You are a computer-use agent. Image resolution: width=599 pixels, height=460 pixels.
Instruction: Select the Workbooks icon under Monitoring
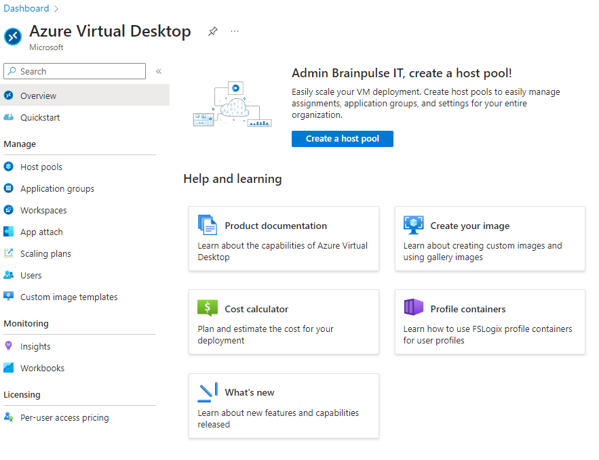9,368
